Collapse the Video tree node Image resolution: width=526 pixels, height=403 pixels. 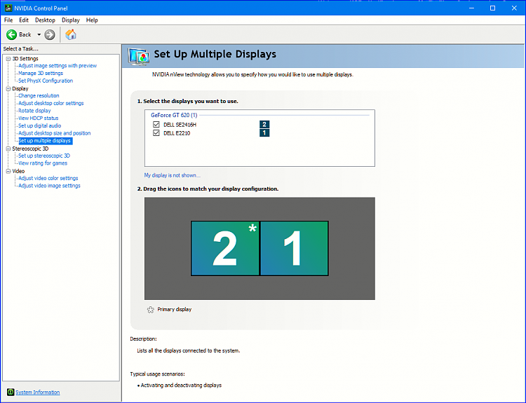tap(8, 171)
